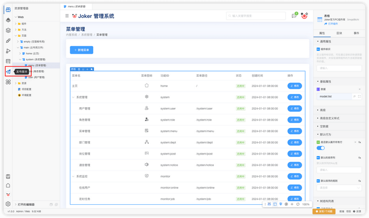
Task: Click the circled-X icon in canvas toolbar
Action: 286,204
